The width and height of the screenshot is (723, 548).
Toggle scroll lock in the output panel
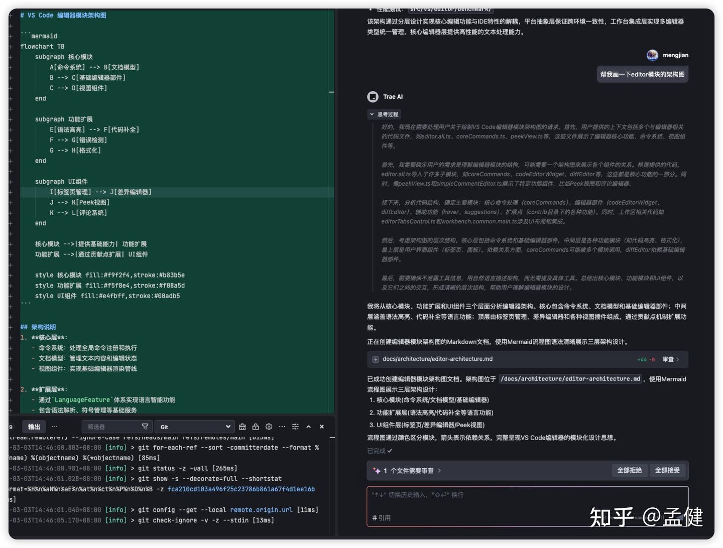pyautogui.click(x=256, y=427)
